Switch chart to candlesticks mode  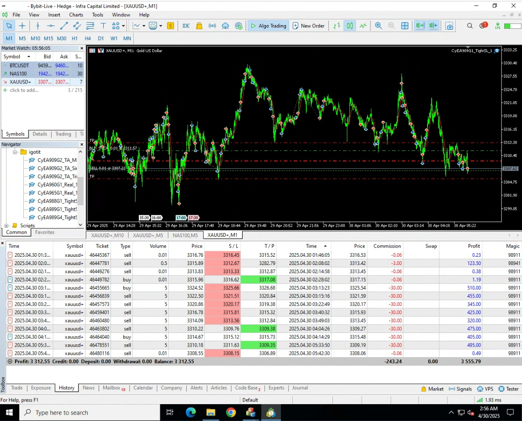coord(350,26)
